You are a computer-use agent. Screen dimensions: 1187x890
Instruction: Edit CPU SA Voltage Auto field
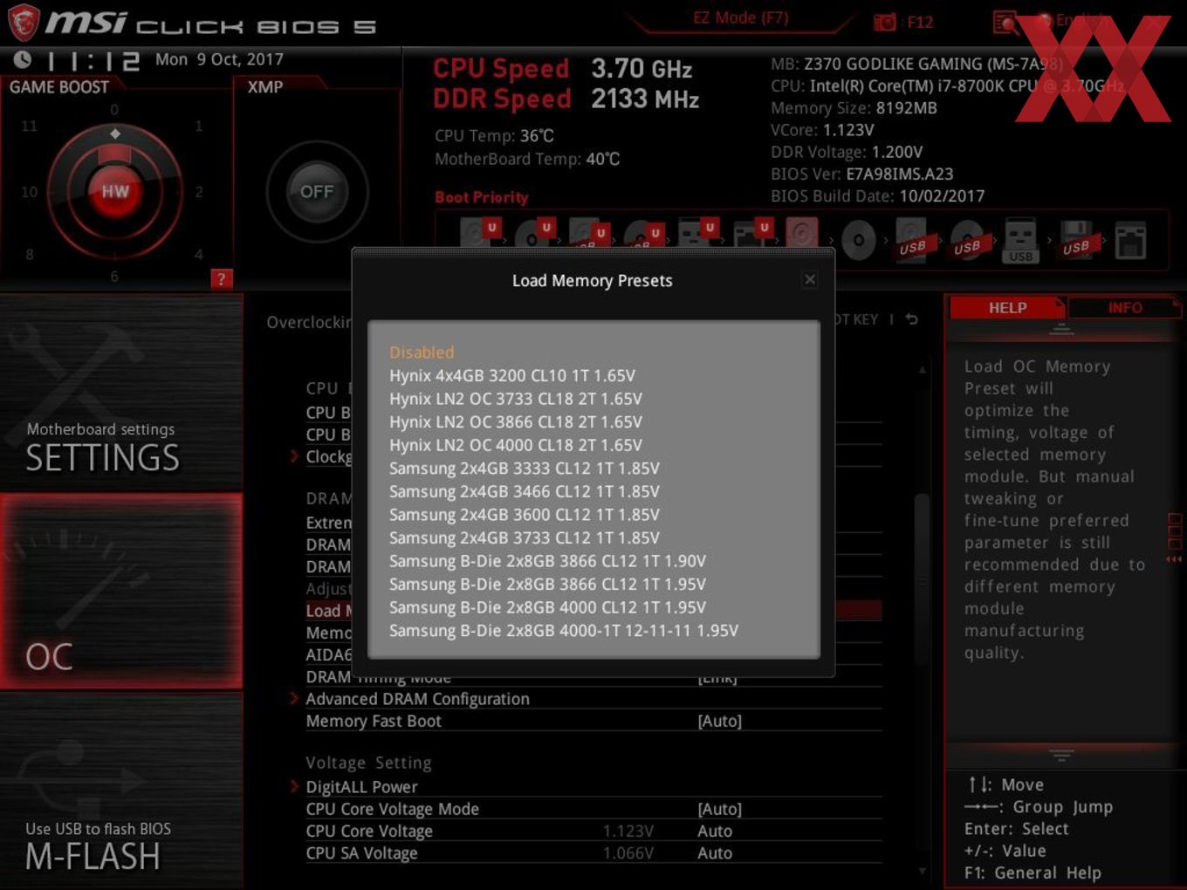coord(715,853)
